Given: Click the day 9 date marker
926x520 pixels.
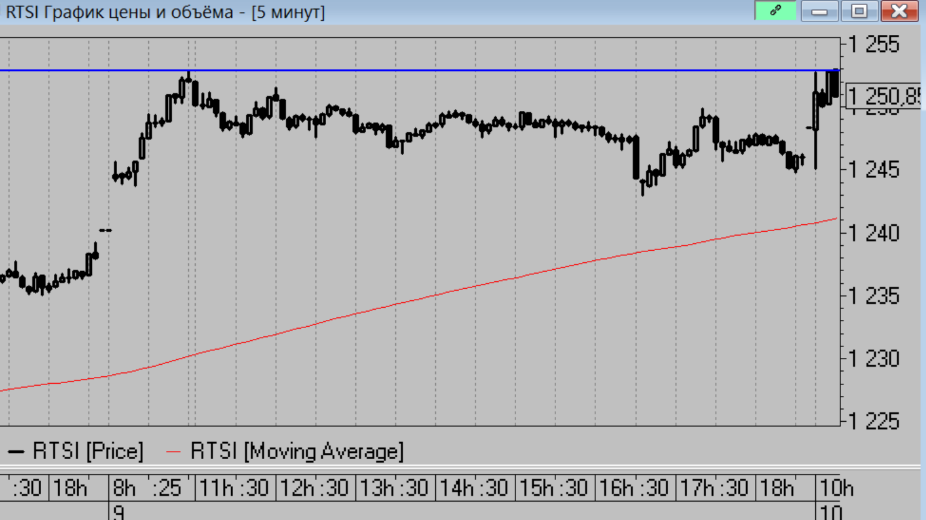Looking at the screenshot, I should pyautogui.click(x=118, y=512).
